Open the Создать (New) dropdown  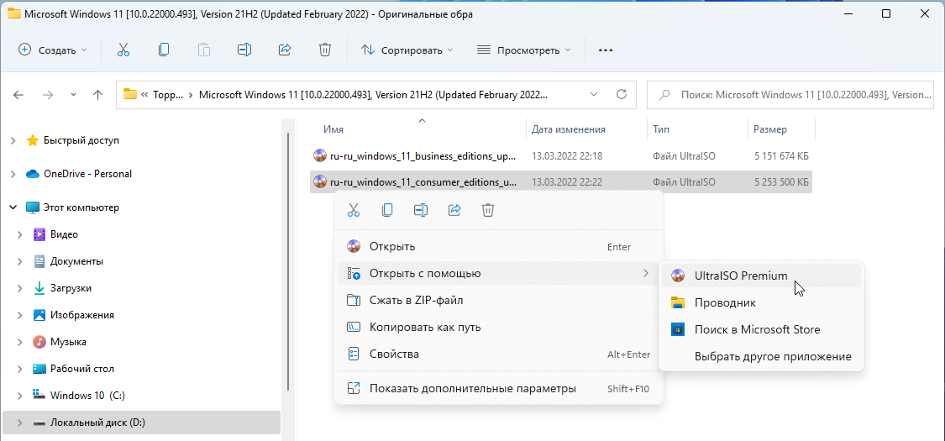52,50
